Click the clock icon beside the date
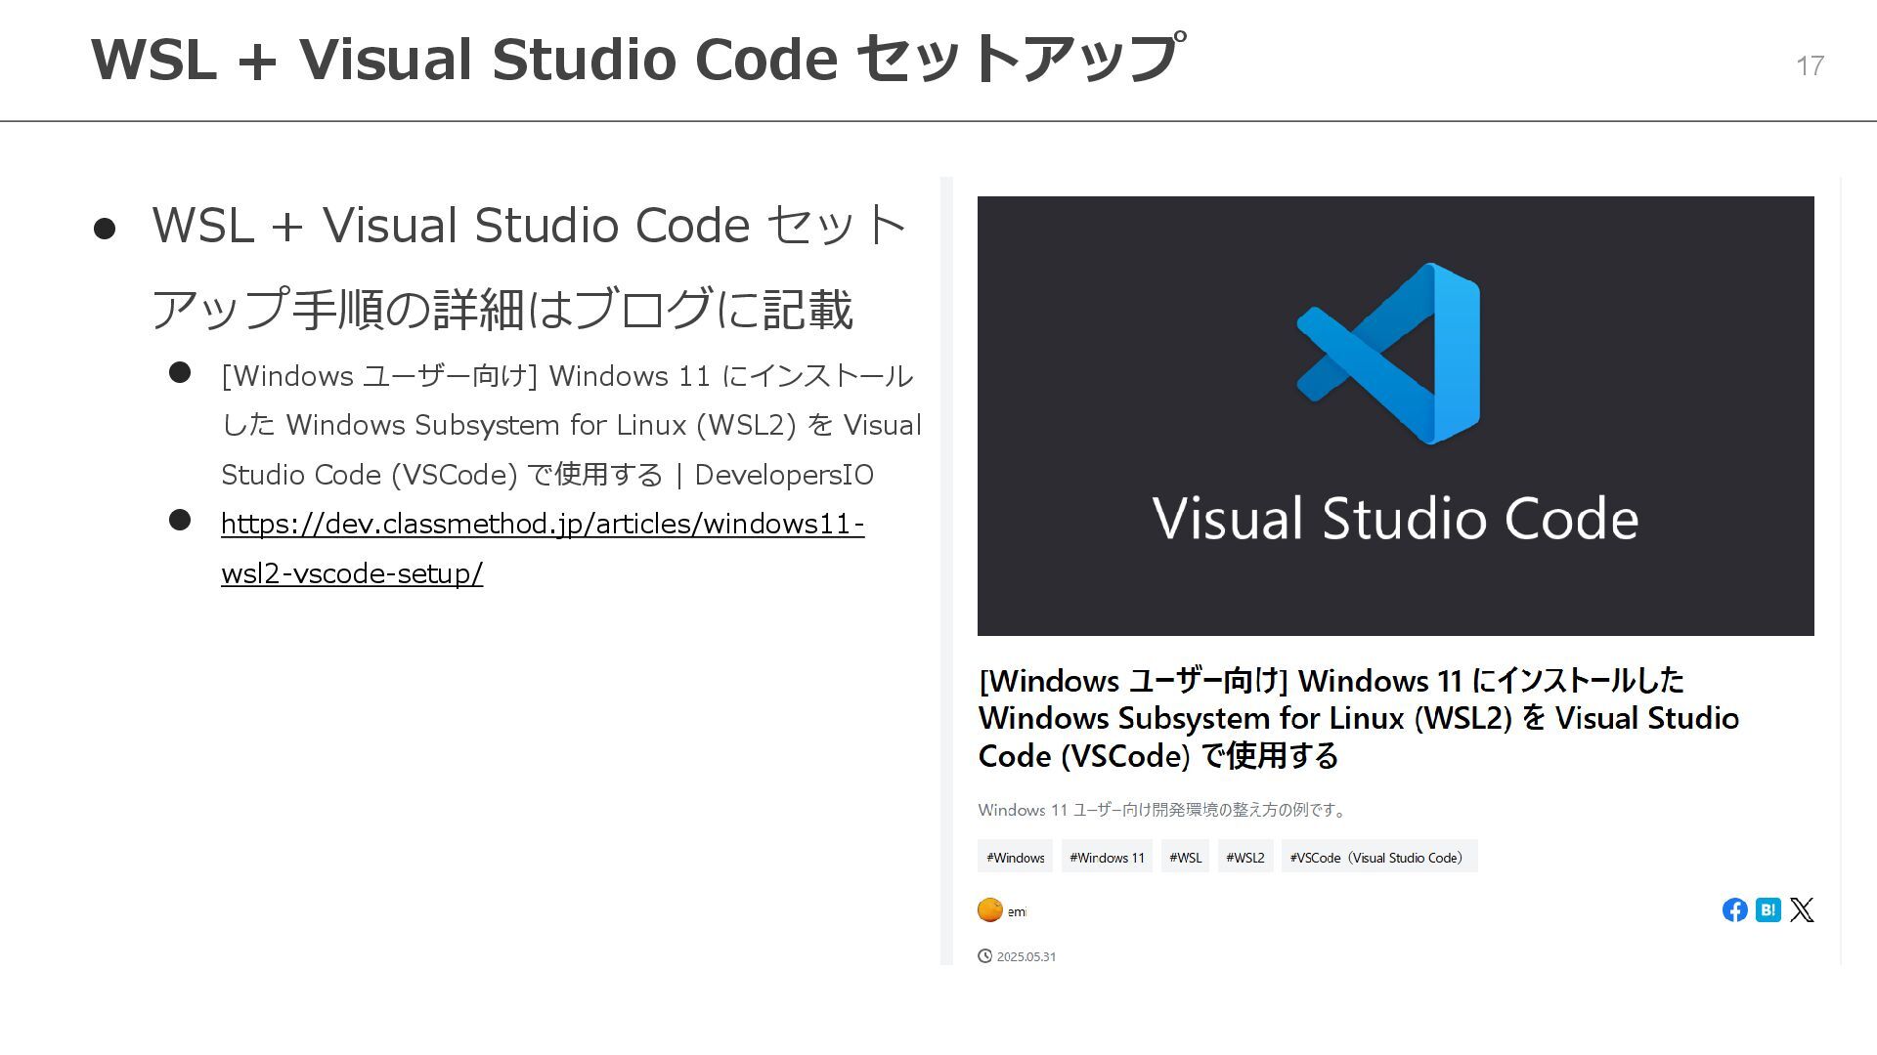This screenshot has width=1877, height=1055. click(x=984, y=956)
